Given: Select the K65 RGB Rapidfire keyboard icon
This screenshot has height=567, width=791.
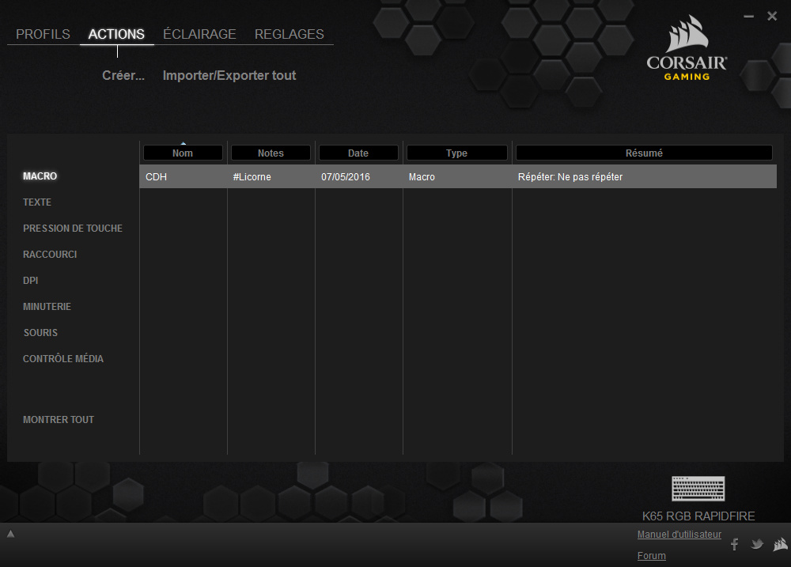Looking at the screenshot, I should pyautogui.click(x=698, y=489).
